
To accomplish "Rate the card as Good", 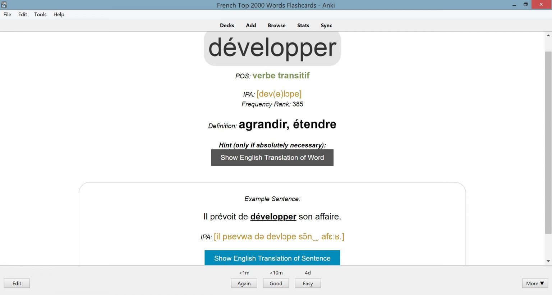I will tap(276, 283).
